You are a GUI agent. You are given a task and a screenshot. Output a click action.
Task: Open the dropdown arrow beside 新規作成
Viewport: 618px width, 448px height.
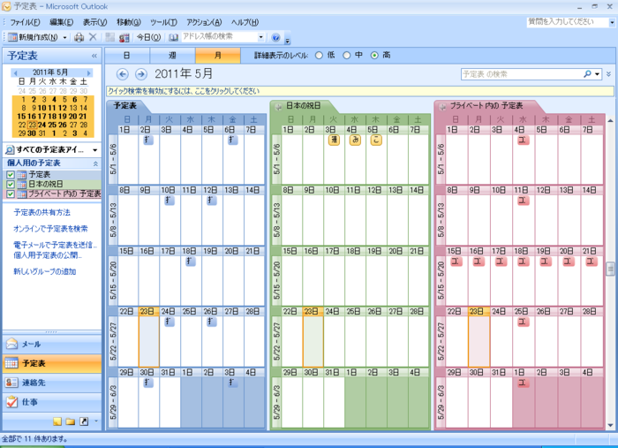coord(64,37)
